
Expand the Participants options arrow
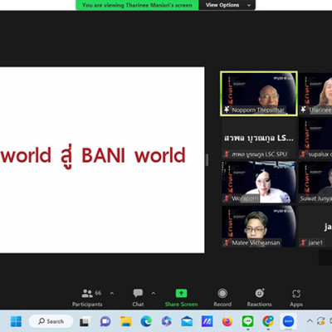(112, 293)
